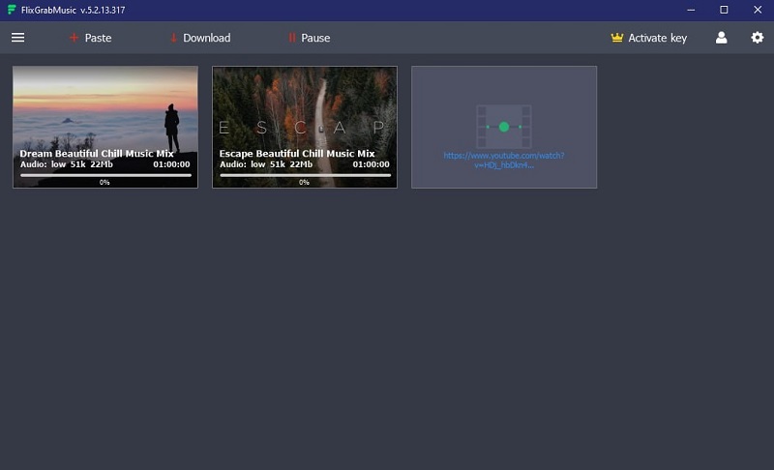Open the hamburger menu
This screenshot has height=470, width=774.
click(x=17, y=38)
